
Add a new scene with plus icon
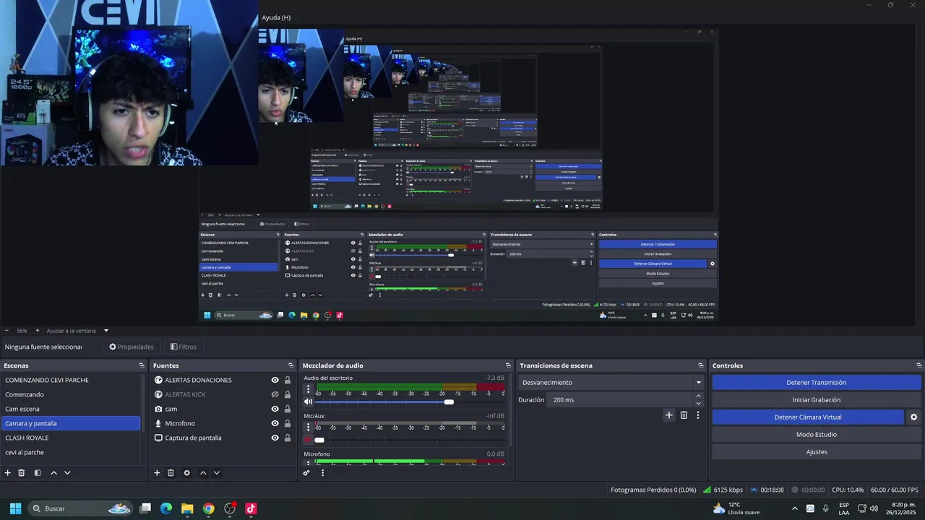(8, 473)
